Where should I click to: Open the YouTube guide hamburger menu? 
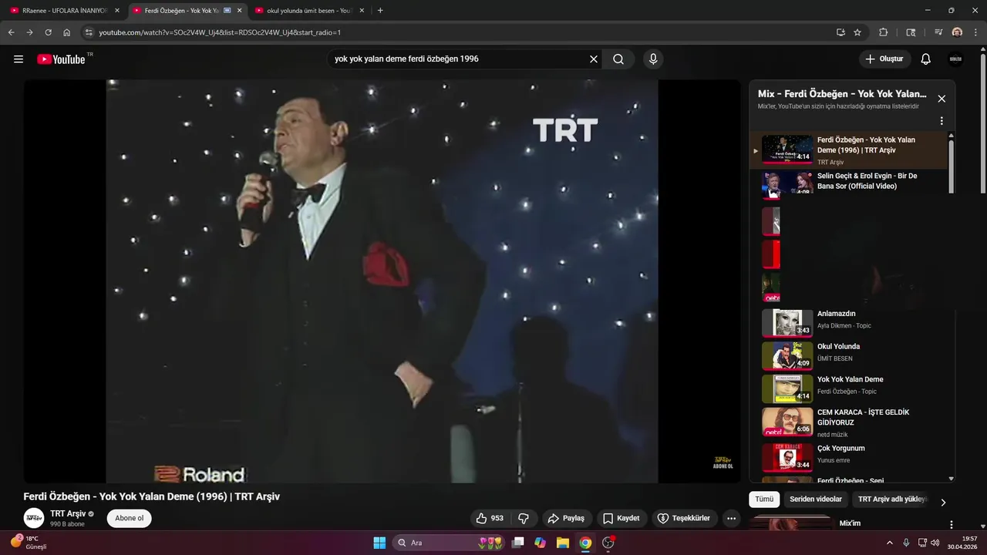(19, 59)
